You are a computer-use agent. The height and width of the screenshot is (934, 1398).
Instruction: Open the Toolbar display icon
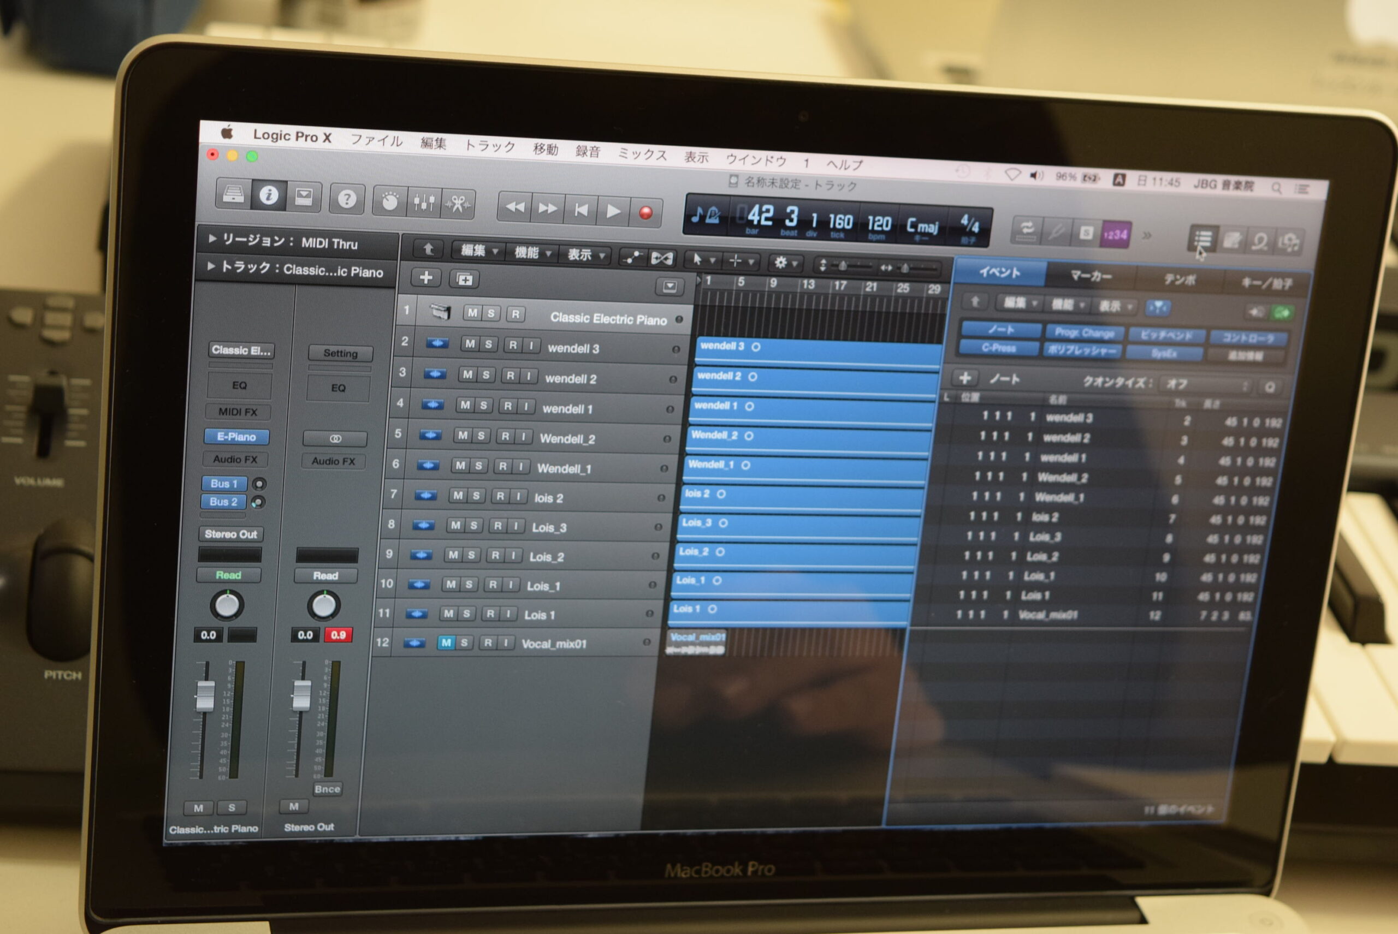pos(304,197)
